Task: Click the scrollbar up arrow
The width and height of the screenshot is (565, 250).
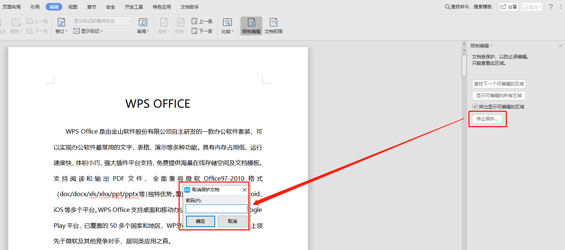Action: 464,50
